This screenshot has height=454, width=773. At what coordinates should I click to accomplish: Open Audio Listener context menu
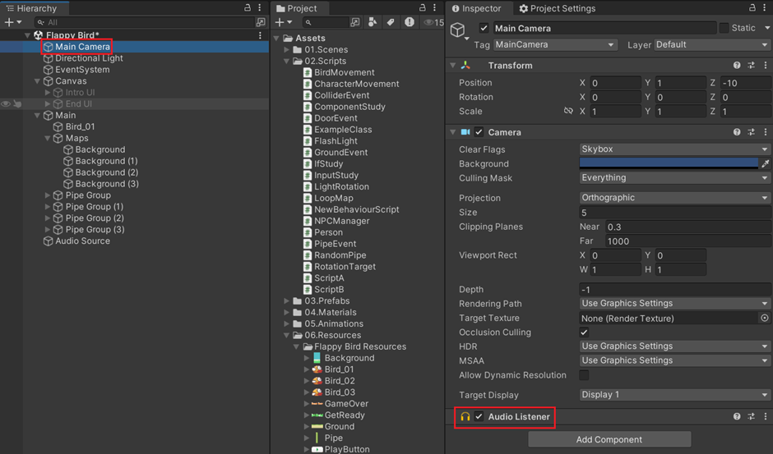click(765, 416)
